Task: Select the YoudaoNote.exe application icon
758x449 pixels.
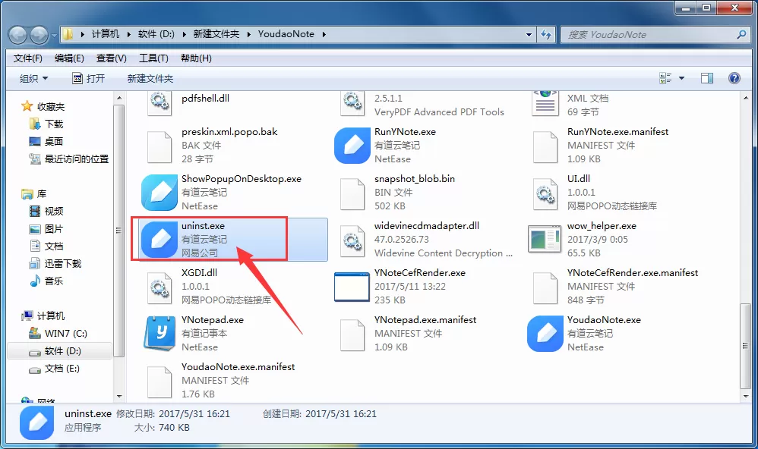Action: click(545, 333)
